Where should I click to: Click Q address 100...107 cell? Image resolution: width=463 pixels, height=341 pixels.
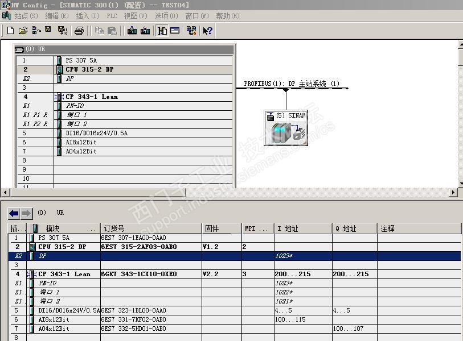(x=355, y=328)
